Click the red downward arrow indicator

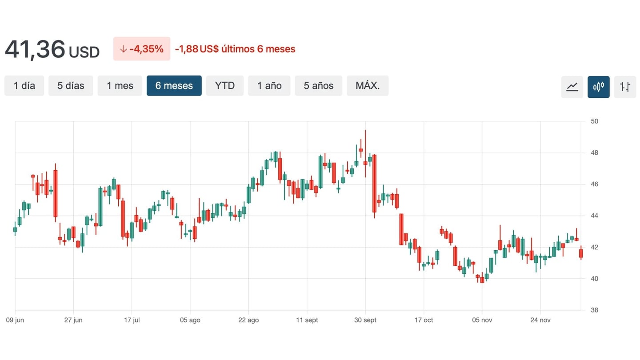[124, 49]
